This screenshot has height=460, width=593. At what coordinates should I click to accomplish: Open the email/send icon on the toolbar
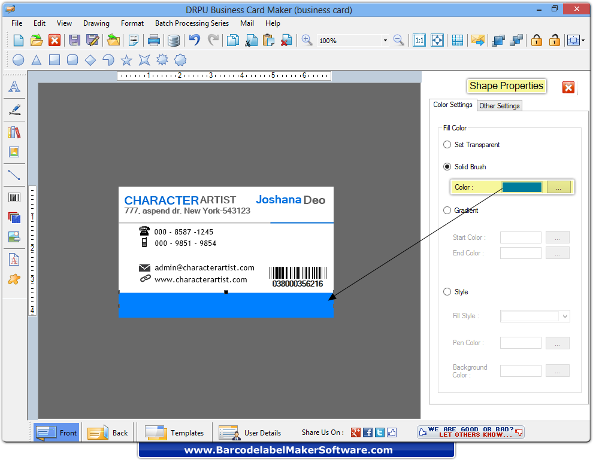tap(476, 40)
